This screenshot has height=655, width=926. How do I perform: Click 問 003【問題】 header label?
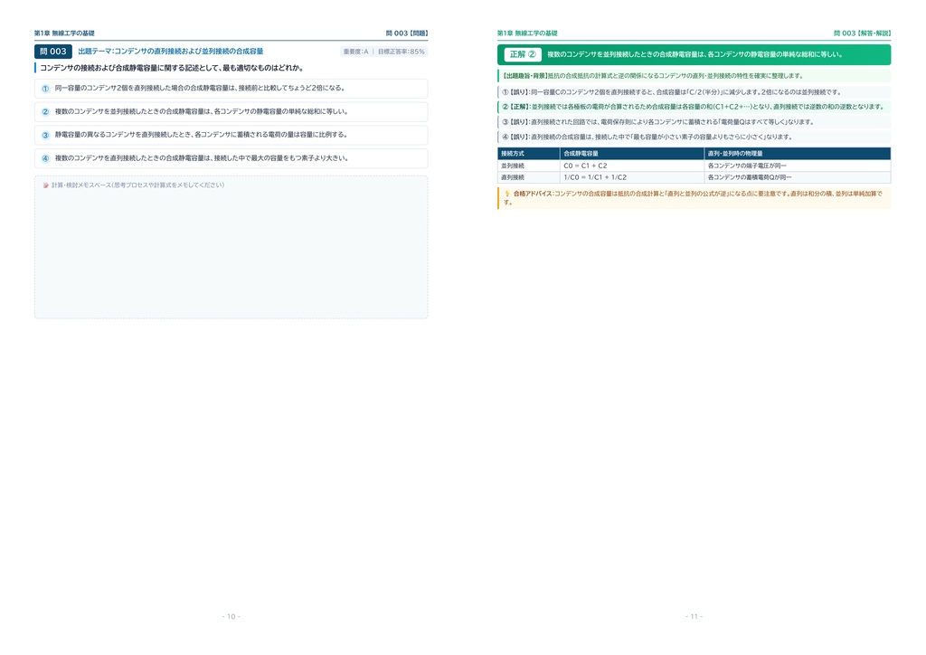[407, 33]
